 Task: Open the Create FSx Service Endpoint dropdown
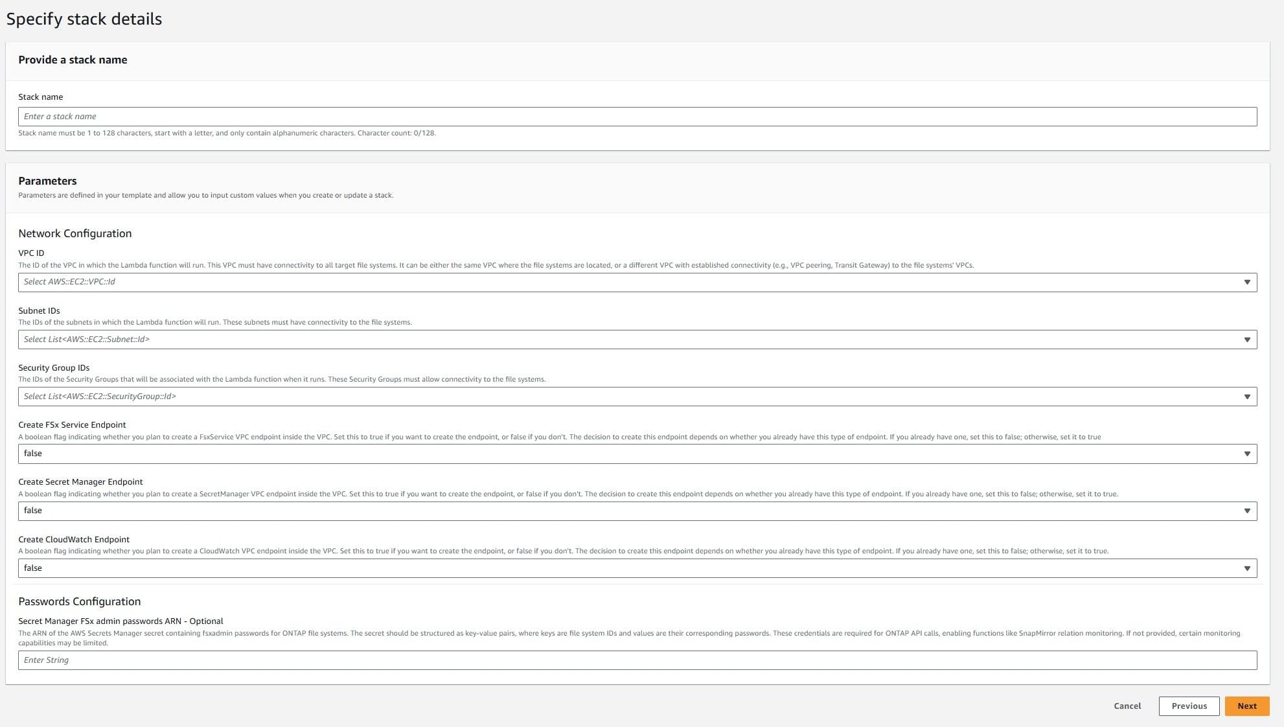[x=637, y=454]
